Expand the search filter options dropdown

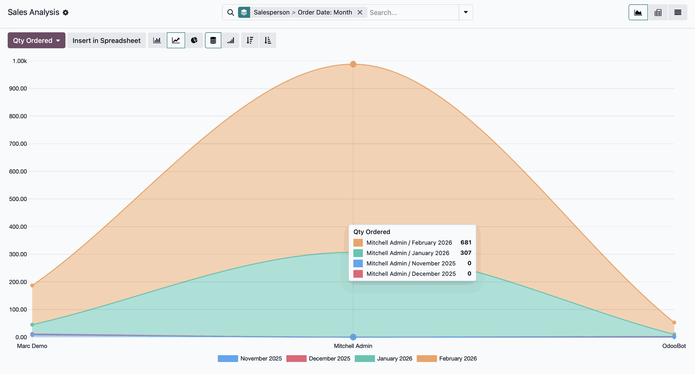coord(466,12)
